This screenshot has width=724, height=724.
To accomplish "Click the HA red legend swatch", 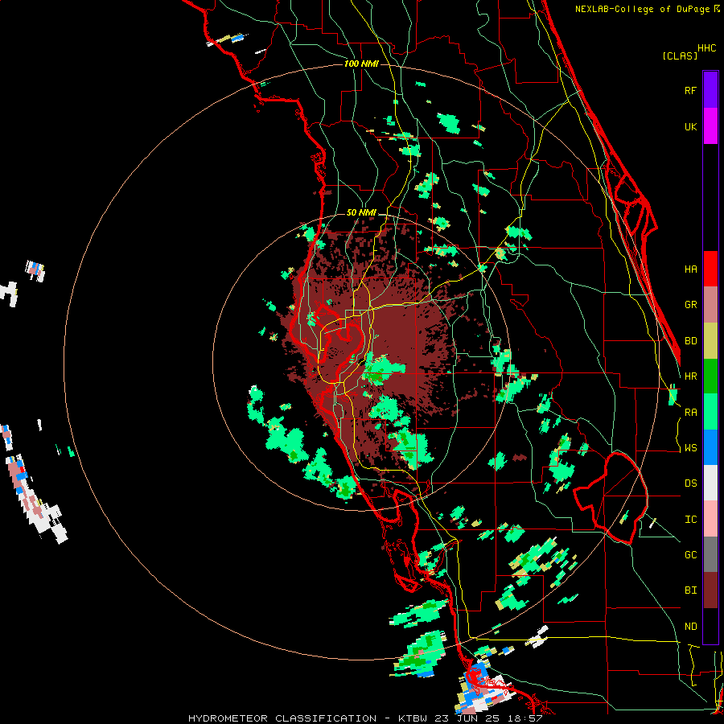I will 710,269.
